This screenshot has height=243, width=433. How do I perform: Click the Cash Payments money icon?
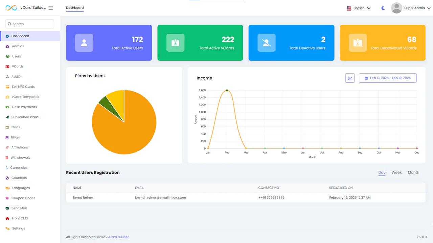point(7,107)
